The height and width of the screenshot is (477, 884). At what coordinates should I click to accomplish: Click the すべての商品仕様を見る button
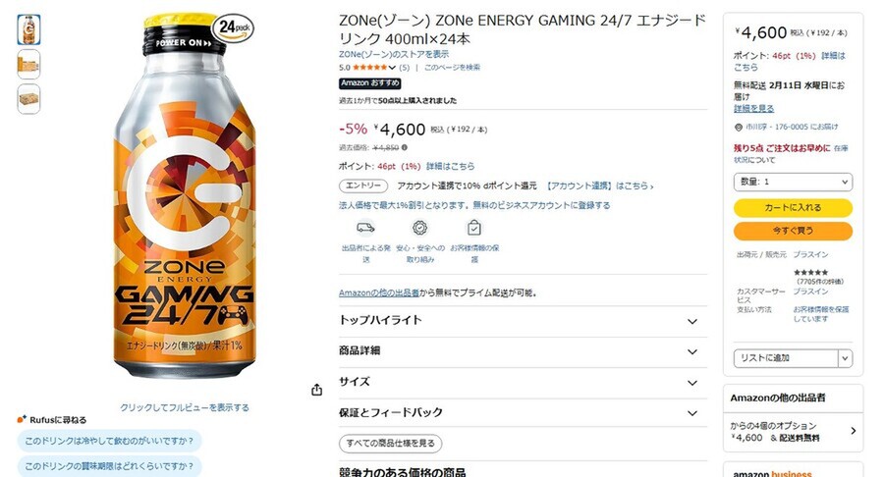tap(390, 444)
